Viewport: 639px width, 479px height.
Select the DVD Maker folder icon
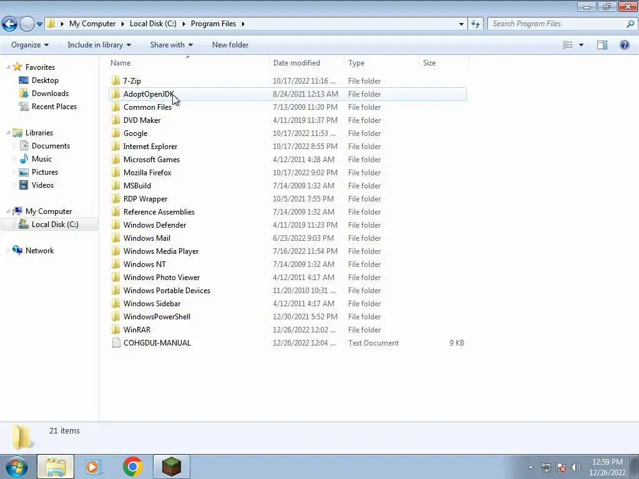[x=116, y=120]
